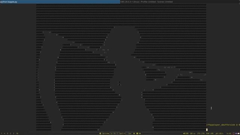Switch to the OBS 28.0.3-1 window tab
Image resolution: width=240 pixels, height=135 pixels.
coord(180,2)
